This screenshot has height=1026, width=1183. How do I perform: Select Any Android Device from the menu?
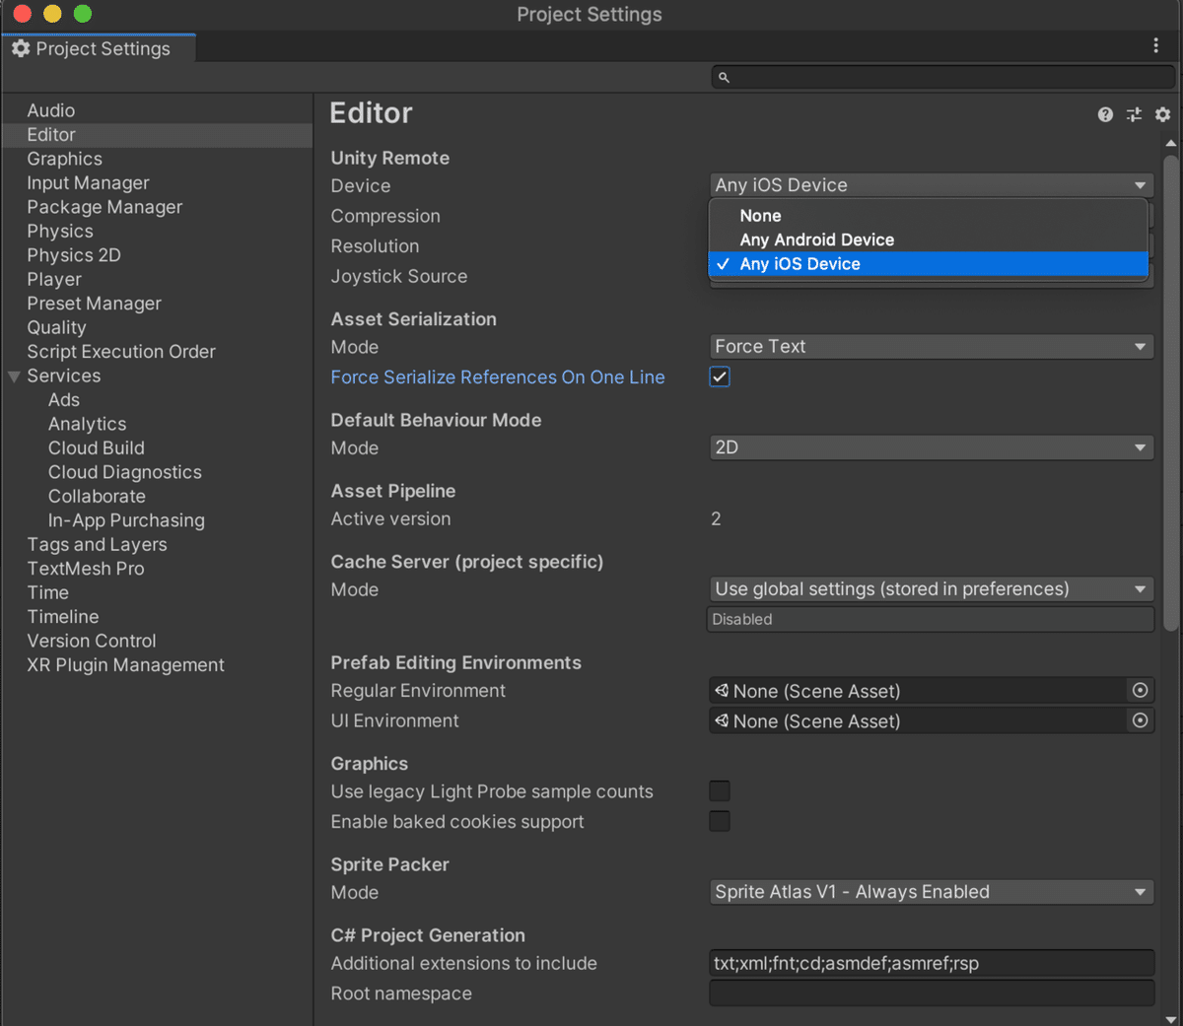(x=816, y=239)
